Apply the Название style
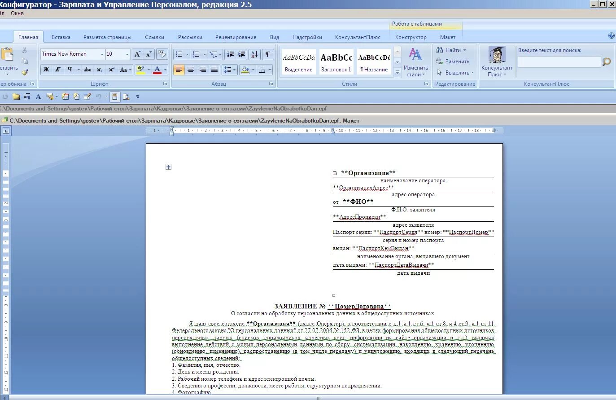This screenshot has width=616, height=400. click(x=374, y=62)
